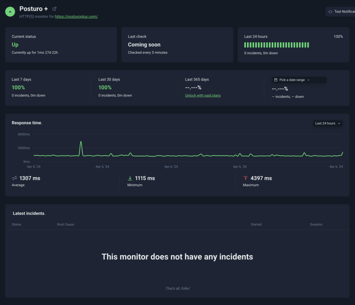Image resolution: width=355 pixels, height=305 pixels.
Task: Click the green up-status circle icon
Action: pos(10,11)
